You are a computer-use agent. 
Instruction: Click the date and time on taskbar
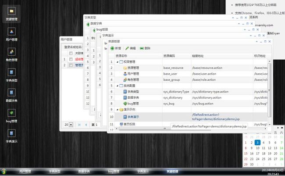(x=272, y=172)
